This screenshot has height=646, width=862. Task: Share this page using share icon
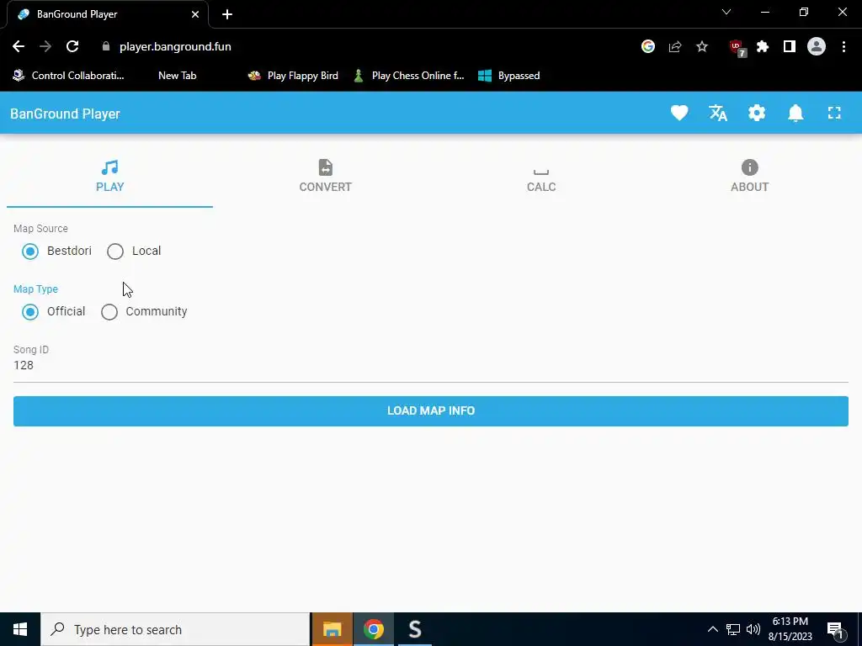675,47
